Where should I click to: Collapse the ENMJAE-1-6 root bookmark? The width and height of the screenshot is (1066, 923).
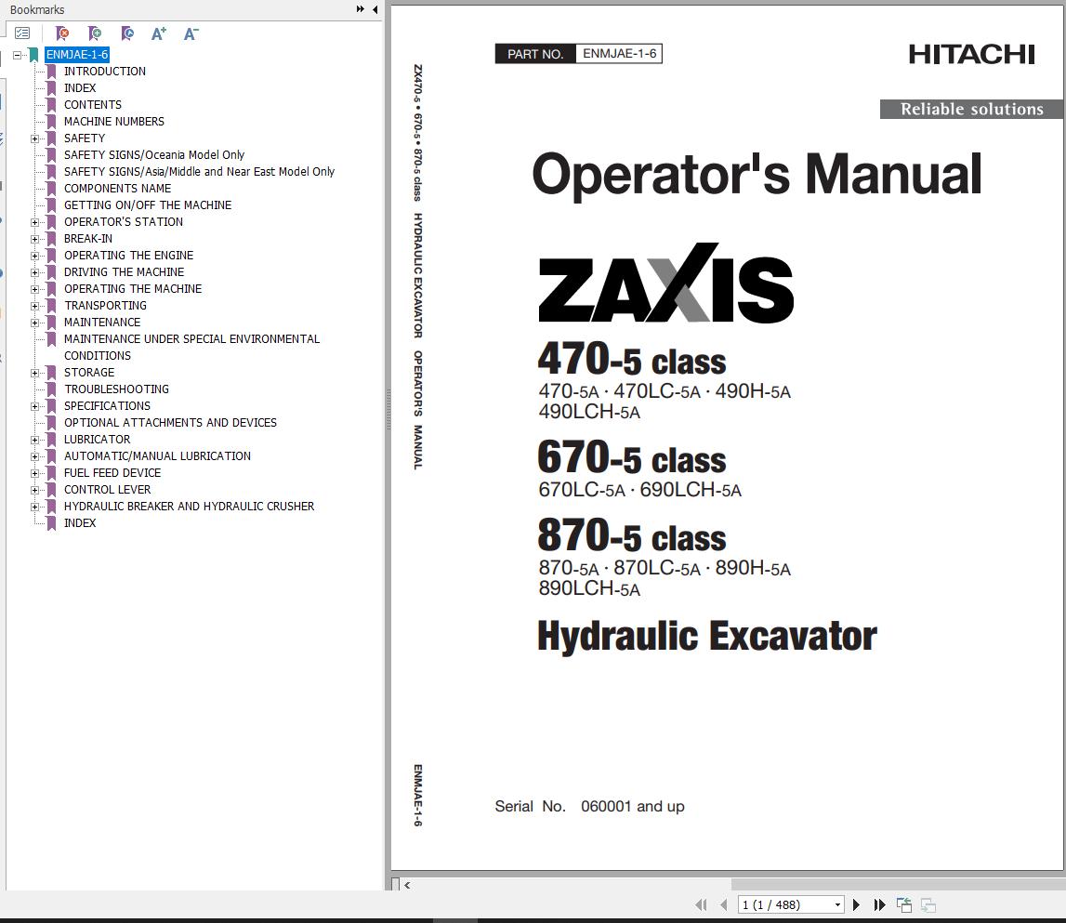[x=17, y=55]
